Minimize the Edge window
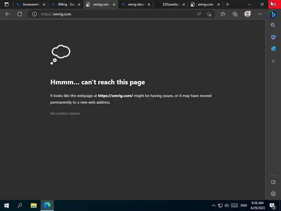This screenshot has height=211, width=281. click(x=249, y=4)
